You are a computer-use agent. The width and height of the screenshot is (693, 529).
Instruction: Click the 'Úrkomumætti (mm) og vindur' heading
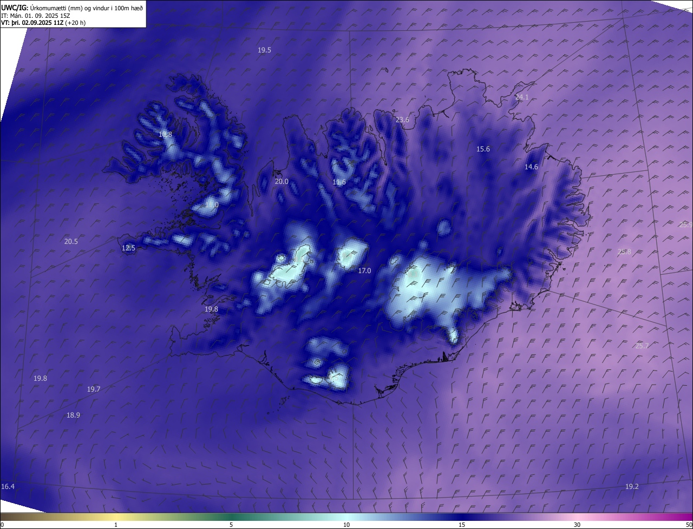point(87,8)
